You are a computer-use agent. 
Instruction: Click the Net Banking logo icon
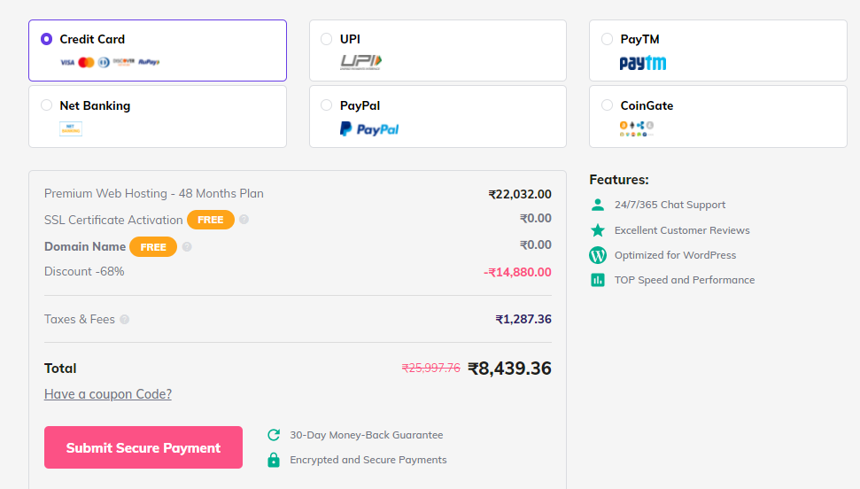[71, 129]
